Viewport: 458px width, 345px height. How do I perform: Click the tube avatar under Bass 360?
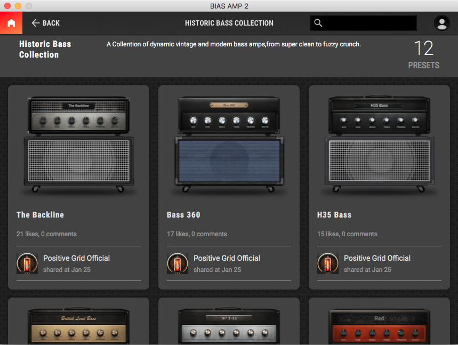178,263
